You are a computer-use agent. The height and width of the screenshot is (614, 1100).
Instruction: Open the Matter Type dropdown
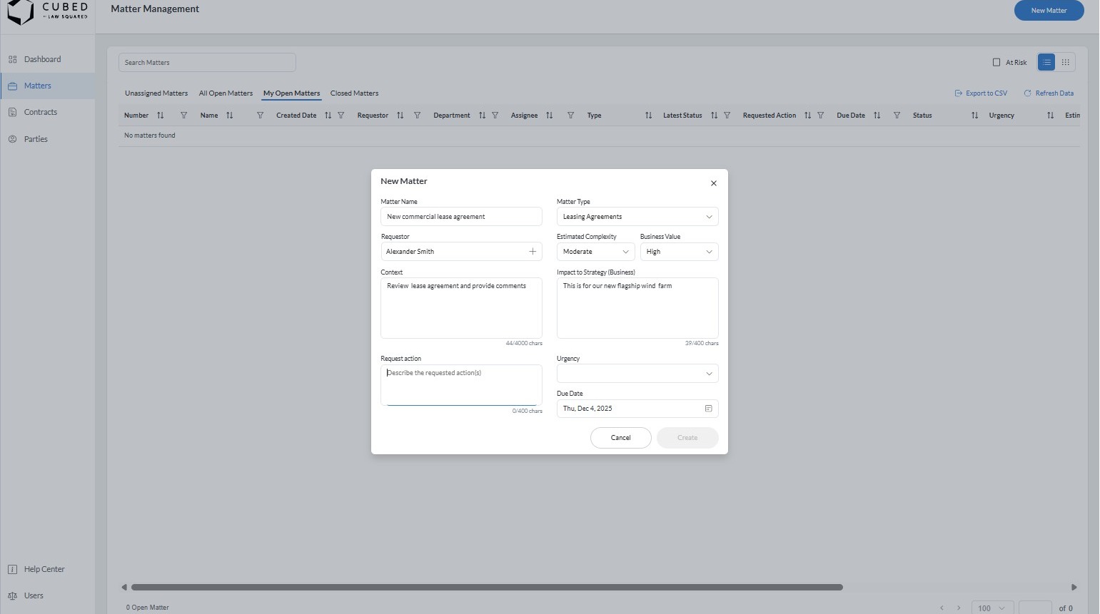click(637, 217)
